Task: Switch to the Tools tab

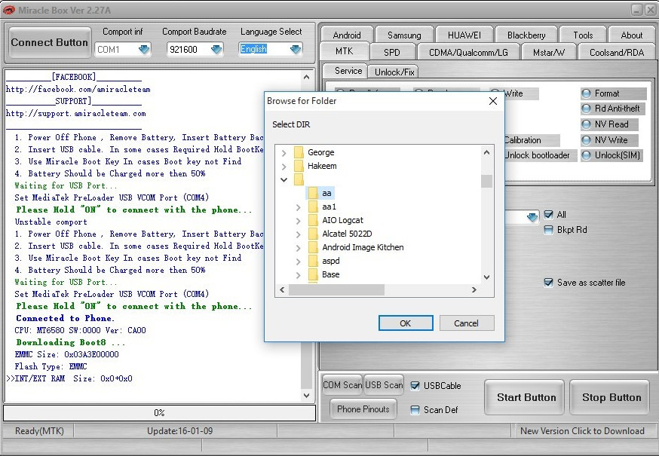Action: pyautogui.click(x=583, y=35)
